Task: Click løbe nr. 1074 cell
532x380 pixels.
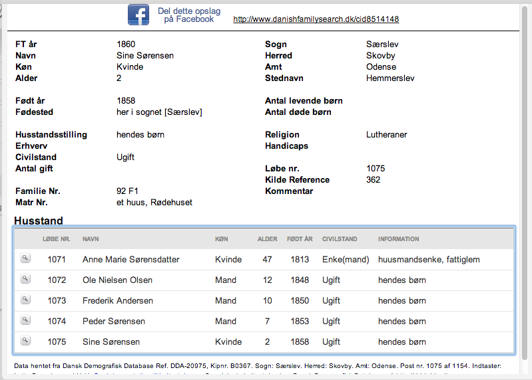Action: tap(57, 321)
